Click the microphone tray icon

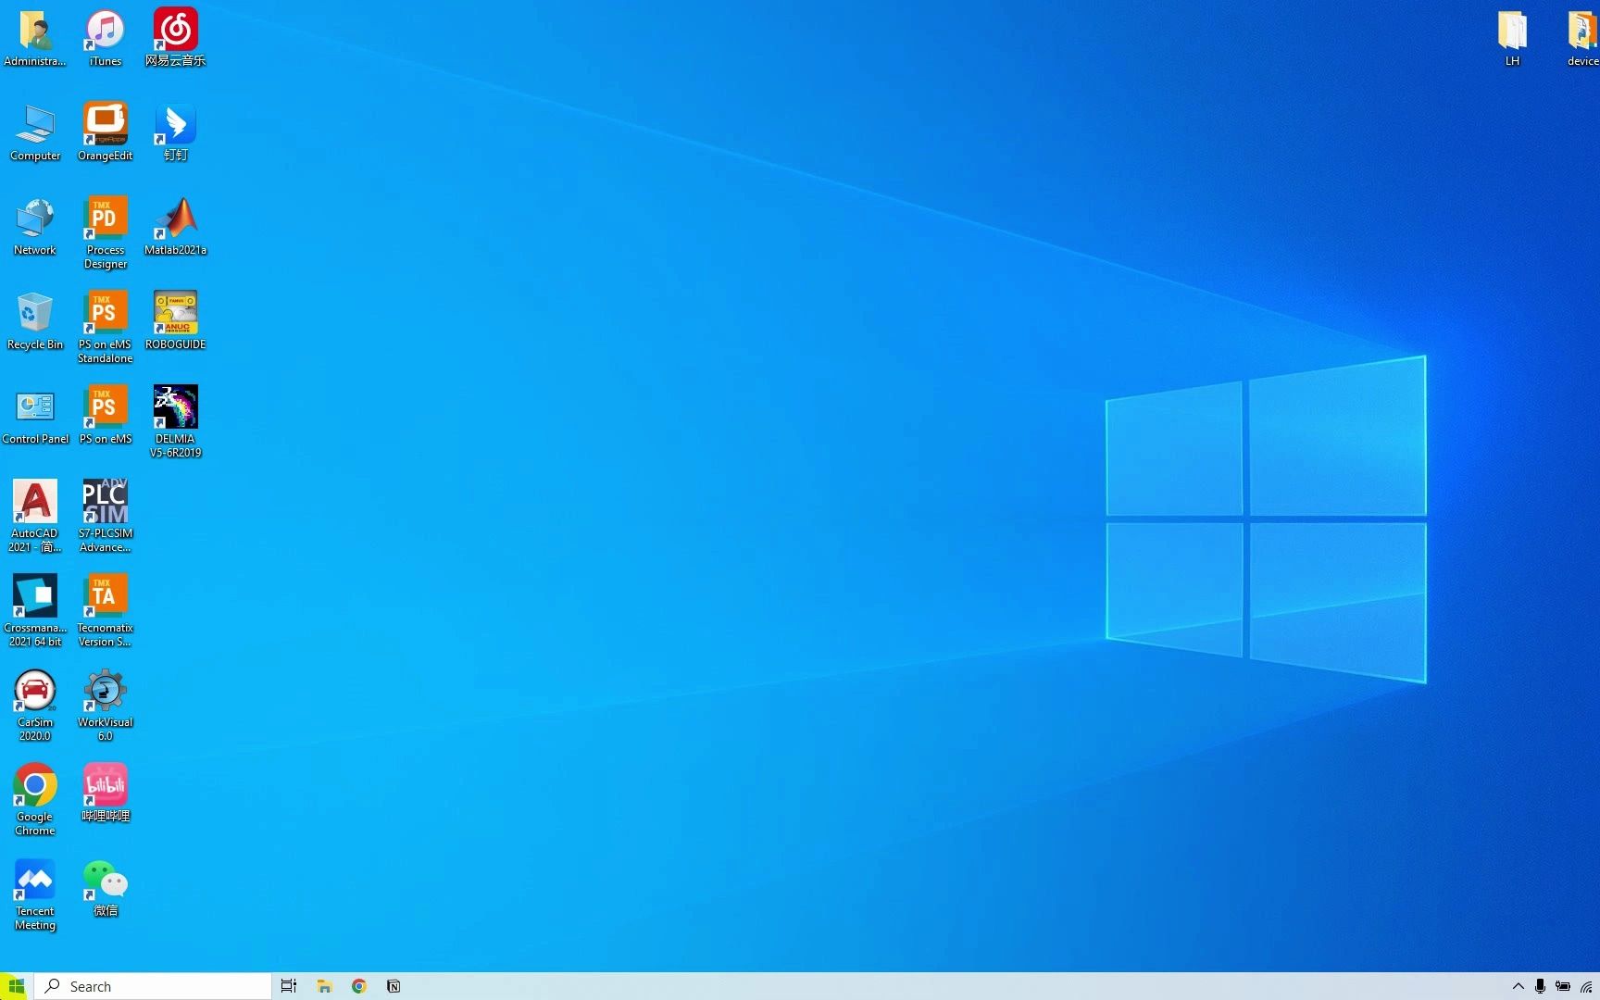tap(1540, 986)
